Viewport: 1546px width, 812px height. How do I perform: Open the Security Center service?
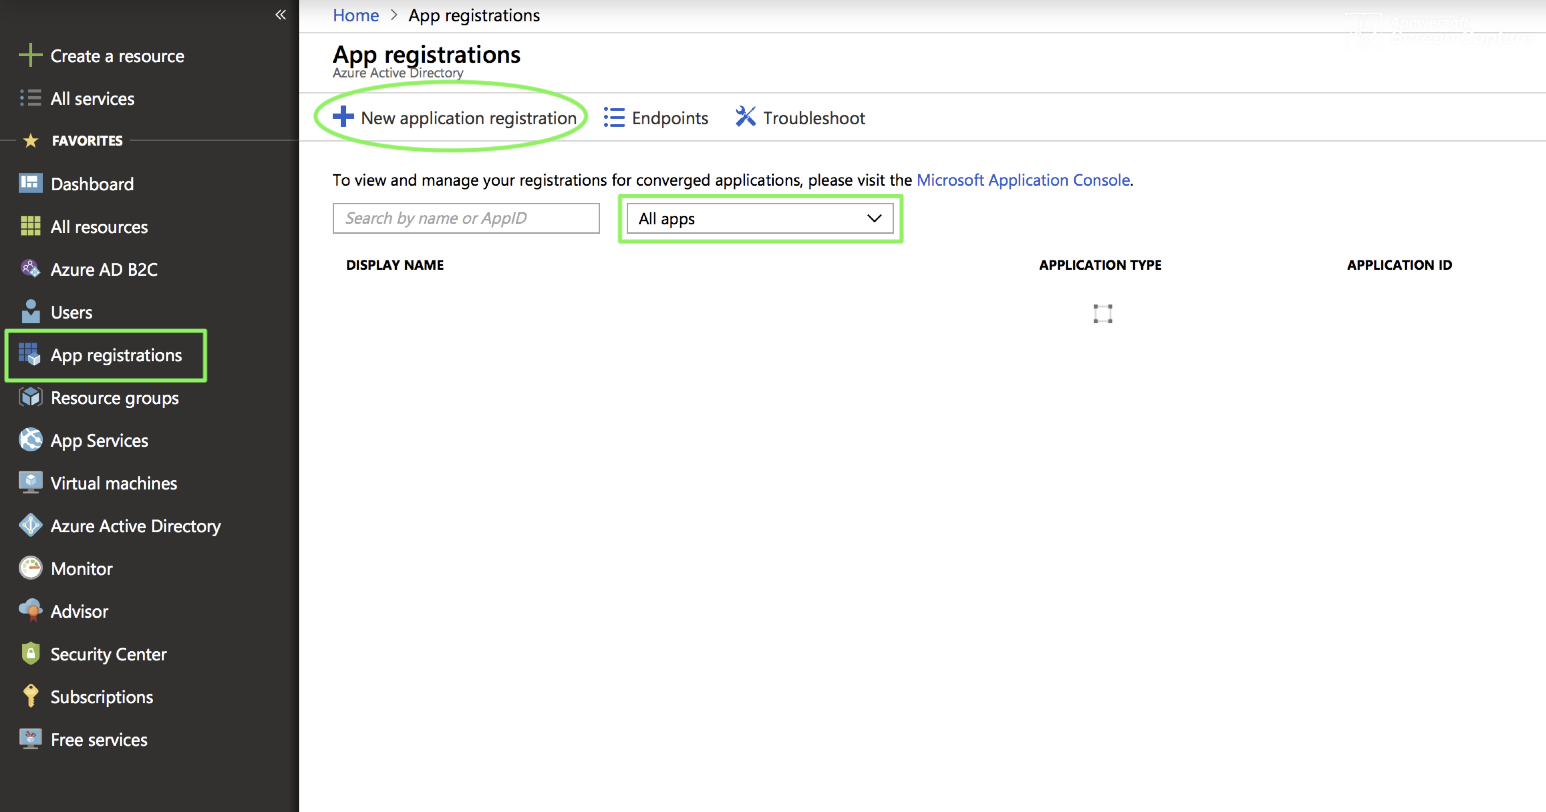[x=109, y=654]
